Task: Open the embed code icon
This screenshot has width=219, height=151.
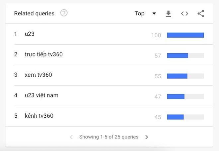Action: pos(184,14)
